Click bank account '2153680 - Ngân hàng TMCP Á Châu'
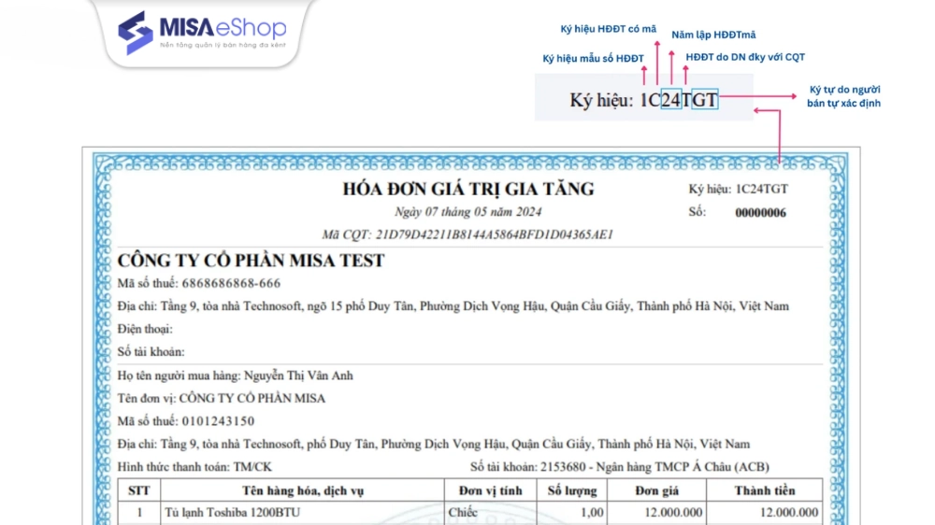 [654, 466]
